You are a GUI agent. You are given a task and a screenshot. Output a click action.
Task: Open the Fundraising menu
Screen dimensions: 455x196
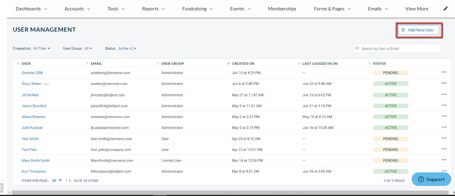198,9
